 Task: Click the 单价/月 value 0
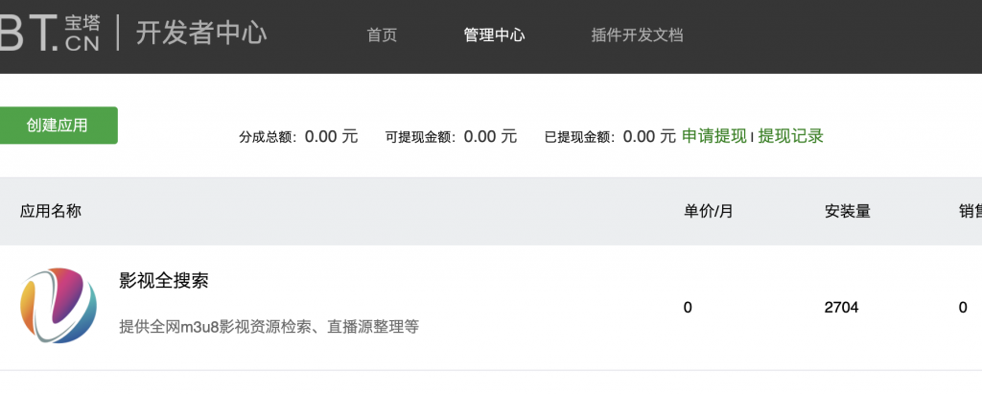[688, 308]
